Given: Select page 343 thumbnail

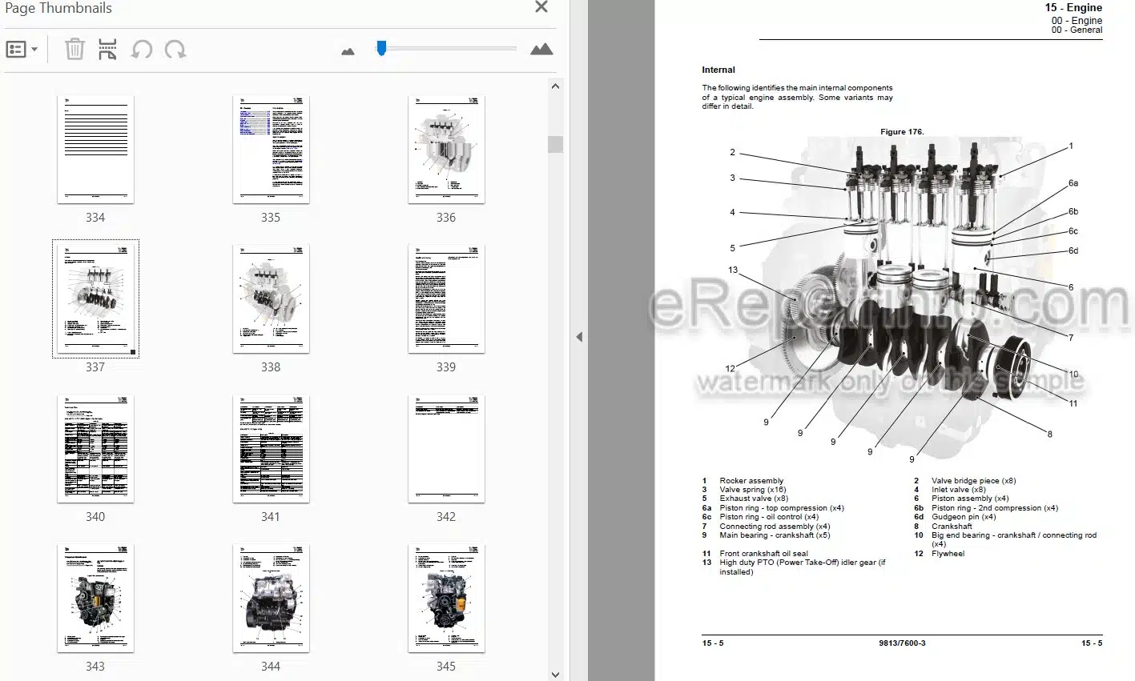Looking at the screenshot, I should (95, 598).
